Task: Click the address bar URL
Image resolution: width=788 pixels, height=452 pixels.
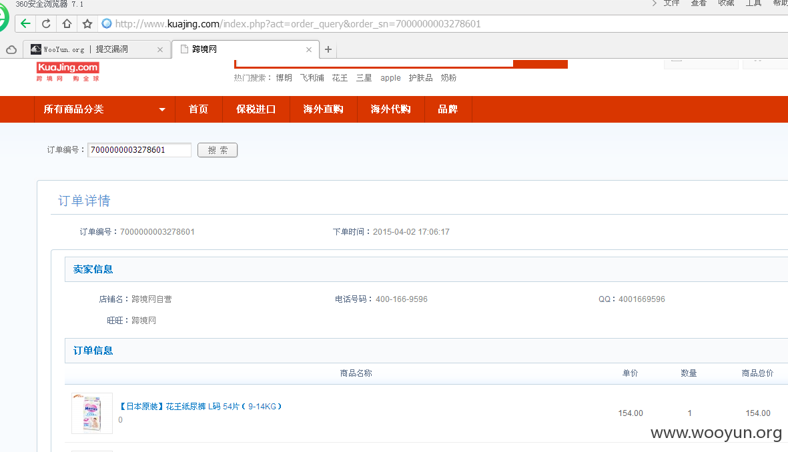Action: 298,23
